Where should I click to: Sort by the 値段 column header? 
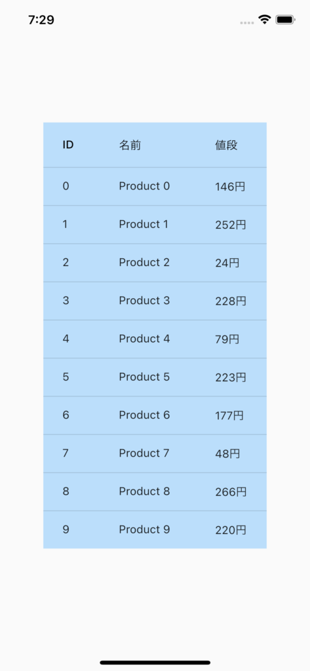pyautogui.click(x=226, y=145)
